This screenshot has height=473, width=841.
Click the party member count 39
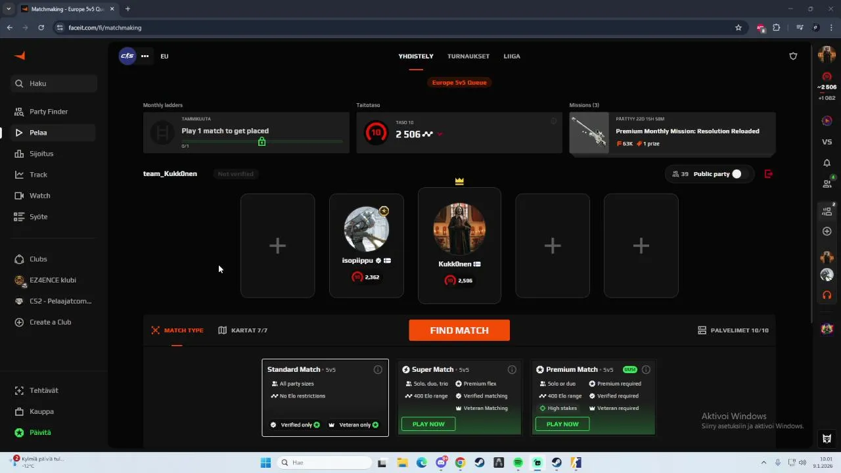click(x=681, y=174)
